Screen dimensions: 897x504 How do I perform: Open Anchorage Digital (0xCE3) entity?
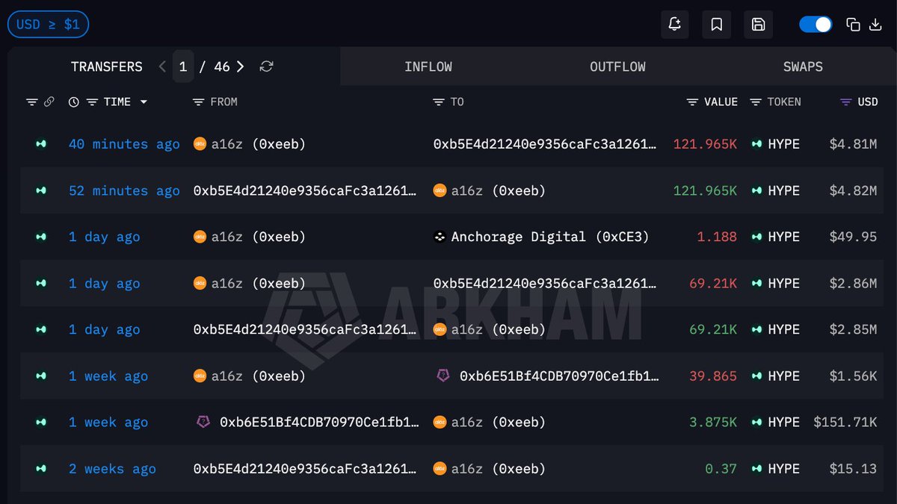click(550, 237)
